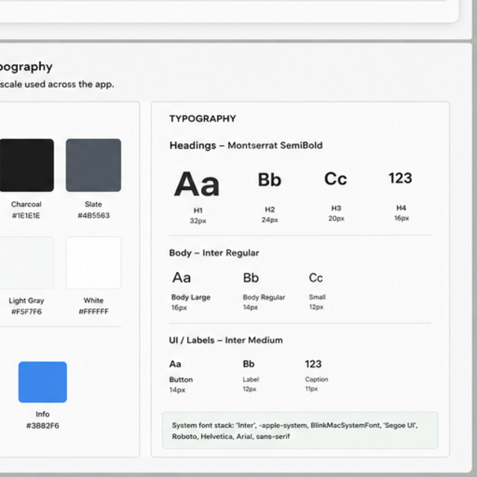Image resolution: width=477 pixels, height=477 pixels.
Task: Click the UI / Labels – Inter Medium heading
Action: tap(226, 340)
